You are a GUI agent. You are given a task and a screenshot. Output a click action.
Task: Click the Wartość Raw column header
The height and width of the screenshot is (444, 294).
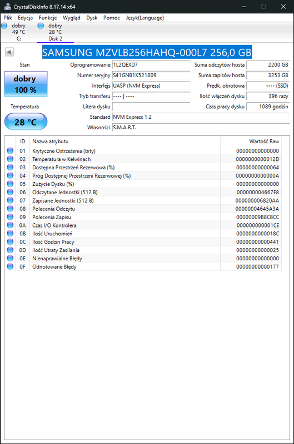pos(251,142)
